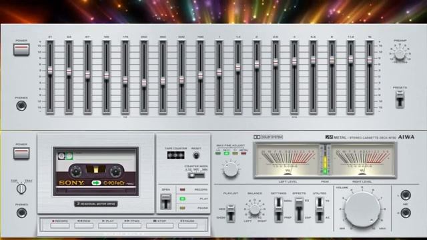Viewport: 427px width, 240px height.
Task: Flip the PLAYLIST hide/show lever
Action: pyautogui.click(x=231, y=213)
